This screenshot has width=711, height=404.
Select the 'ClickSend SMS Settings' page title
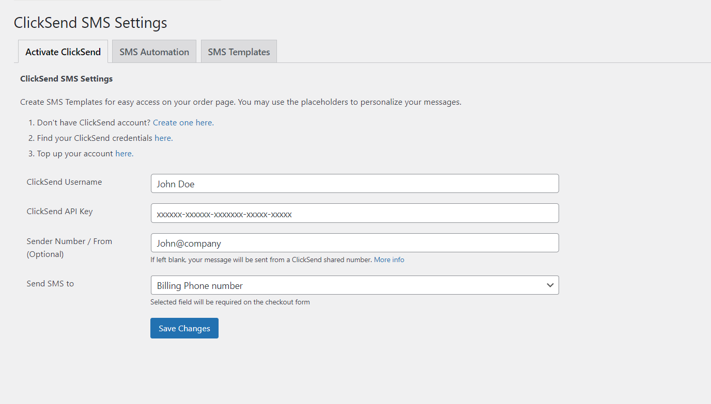tap(90, 23)
